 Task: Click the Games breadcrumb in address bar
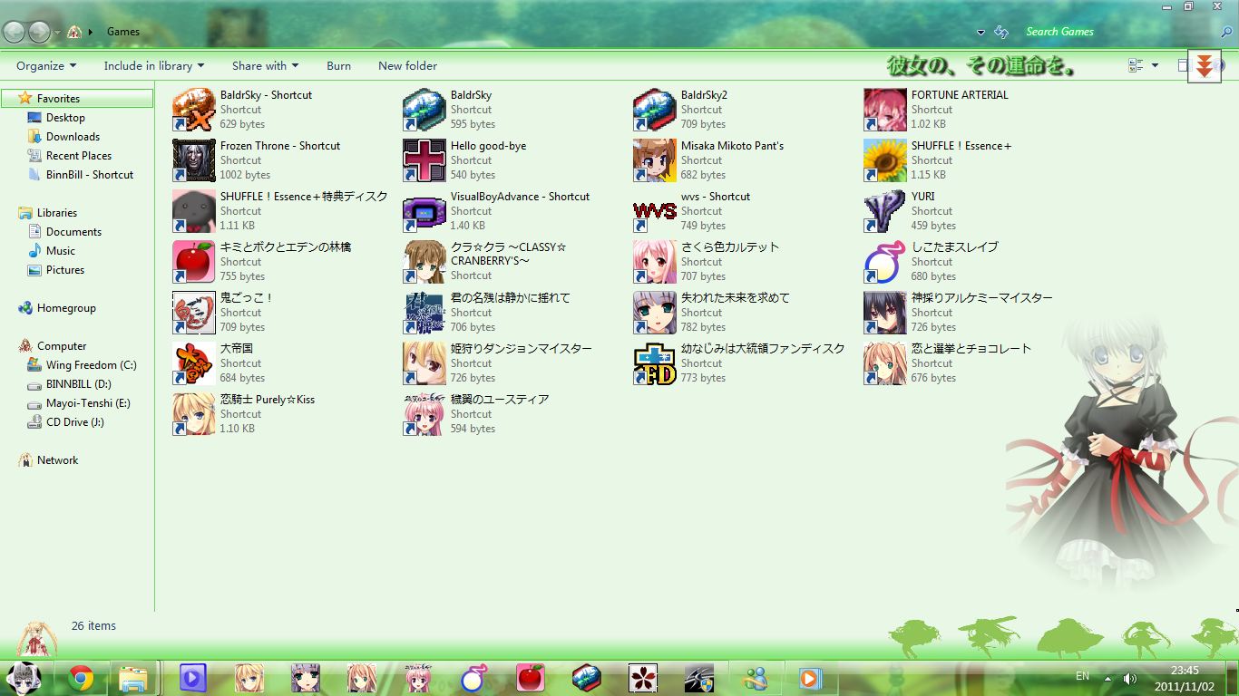click(x=123, y=32)
